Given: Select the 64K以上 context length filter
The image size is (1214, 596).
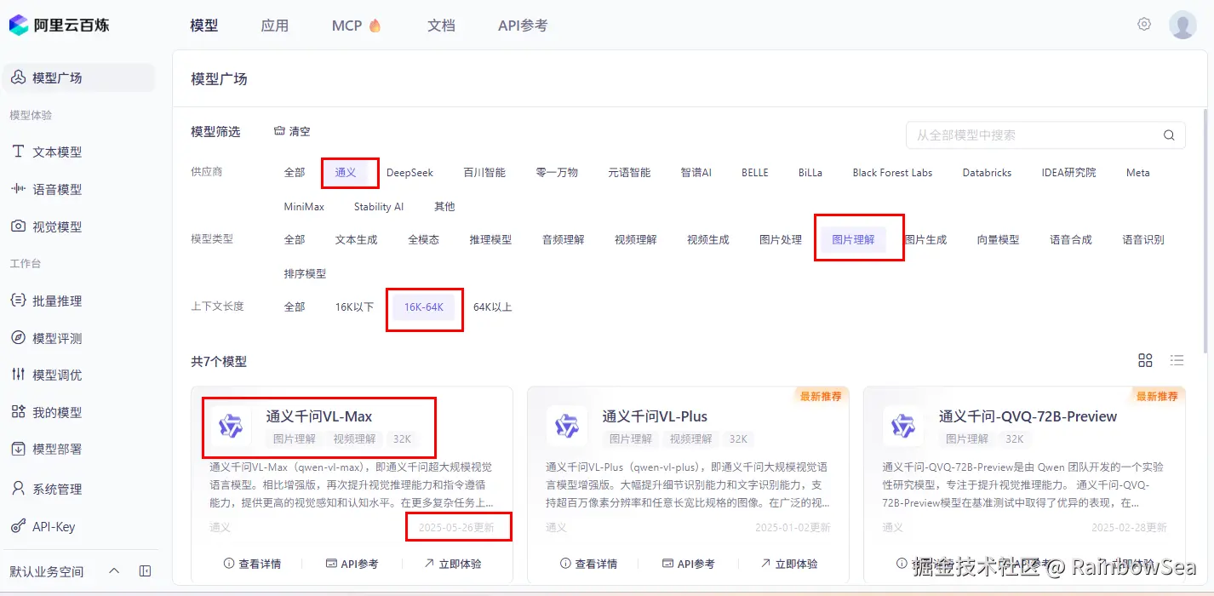Looking at the screenshot, I should click(x=493, y=307).
